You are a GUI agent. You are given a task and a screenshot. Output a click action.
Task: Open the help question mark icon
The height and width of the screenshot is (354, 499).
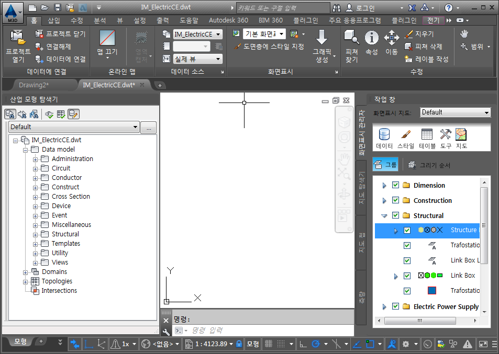[x=448, y=8]
